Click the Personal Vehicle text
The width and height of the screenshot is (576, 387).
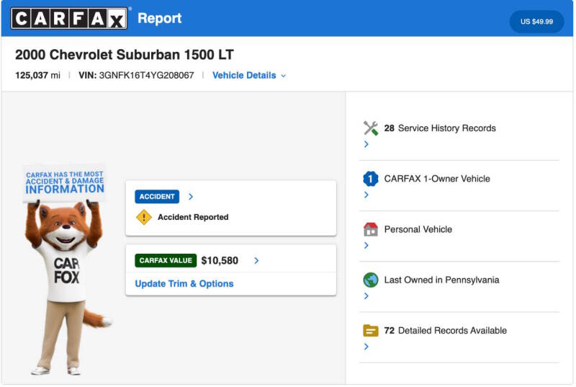418,229
